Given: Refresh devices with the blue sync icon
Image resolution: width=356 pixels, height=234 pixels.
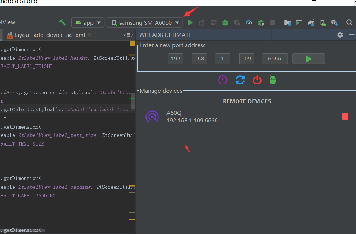Looking at the screenshot, I should point(240,80).
